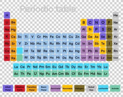The height and width of the screenshot is (97, 123).
Task: Select the Helium (He) tile
Action: pos(115,15)
